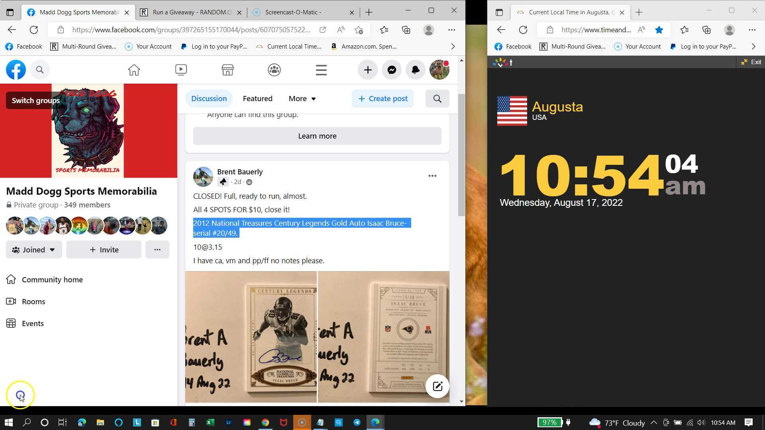
Task: Click the Learn more button
Action: pos(317,136)
